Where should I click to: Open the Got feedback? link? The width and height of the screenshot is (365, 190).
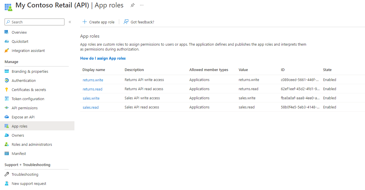(142, 22)
